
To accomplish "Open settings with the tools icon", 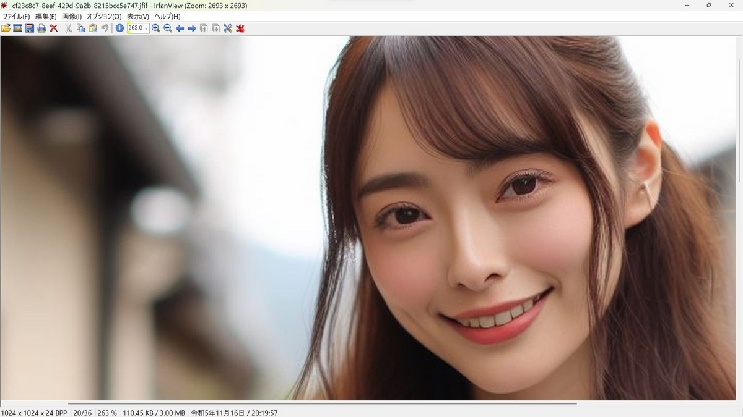I will pyautogui.click(x=228, y=28).
